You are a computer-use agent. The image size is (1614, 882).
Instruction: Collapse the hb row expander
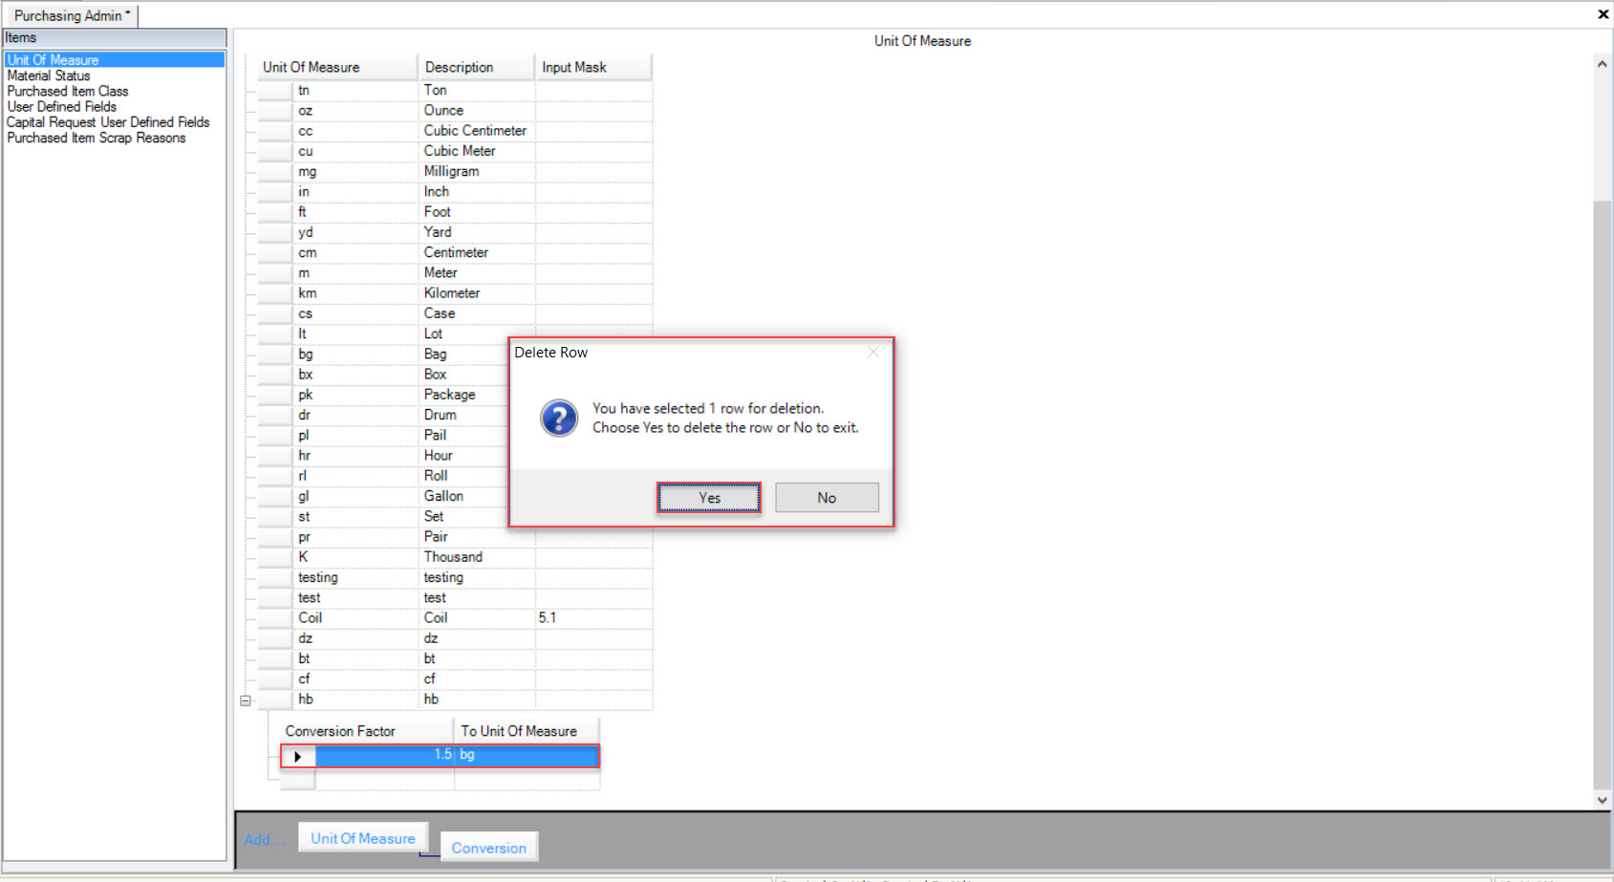pos(246,700)
